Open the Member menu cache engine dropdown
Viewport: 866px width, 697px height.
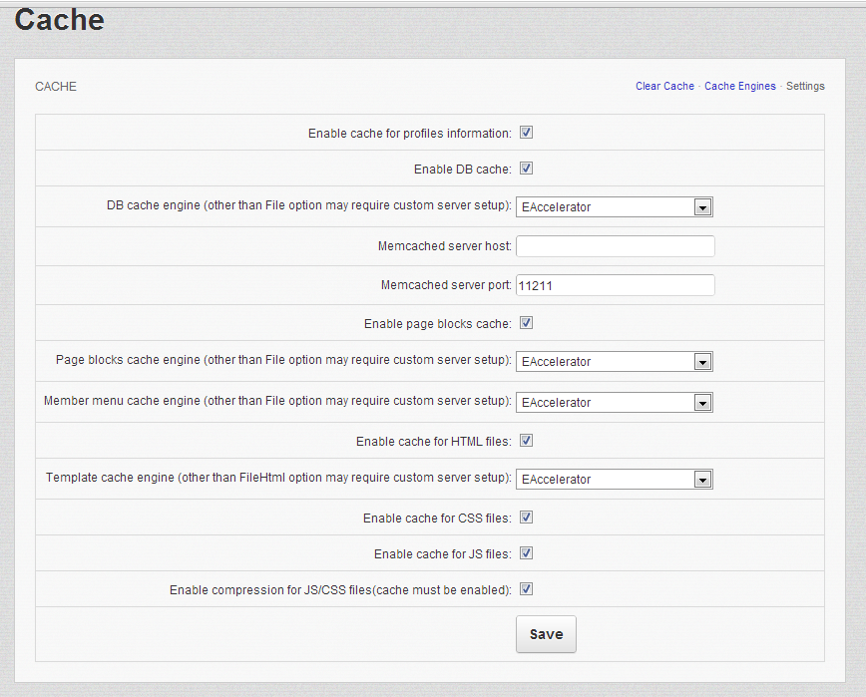[614, 403]
